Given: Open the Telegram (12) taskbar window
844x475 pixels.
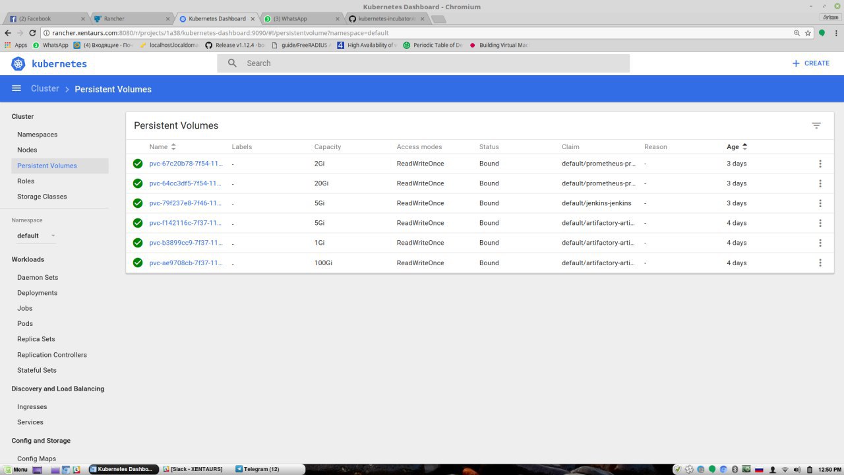Looking at the screenshot, I should coord(257,470).
